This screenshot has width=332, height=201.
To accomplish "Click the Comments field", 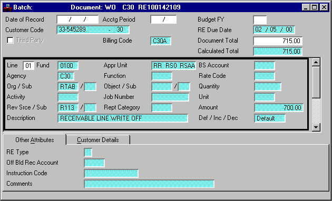I will tap(149, 184).
